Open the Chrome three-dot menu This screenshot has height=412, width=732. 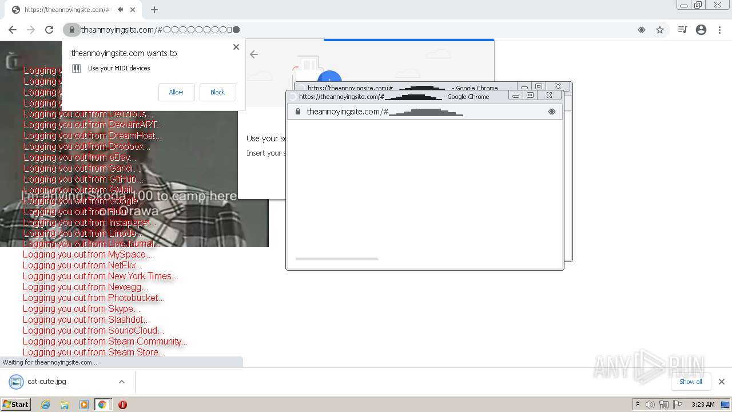tap(719, 30)
